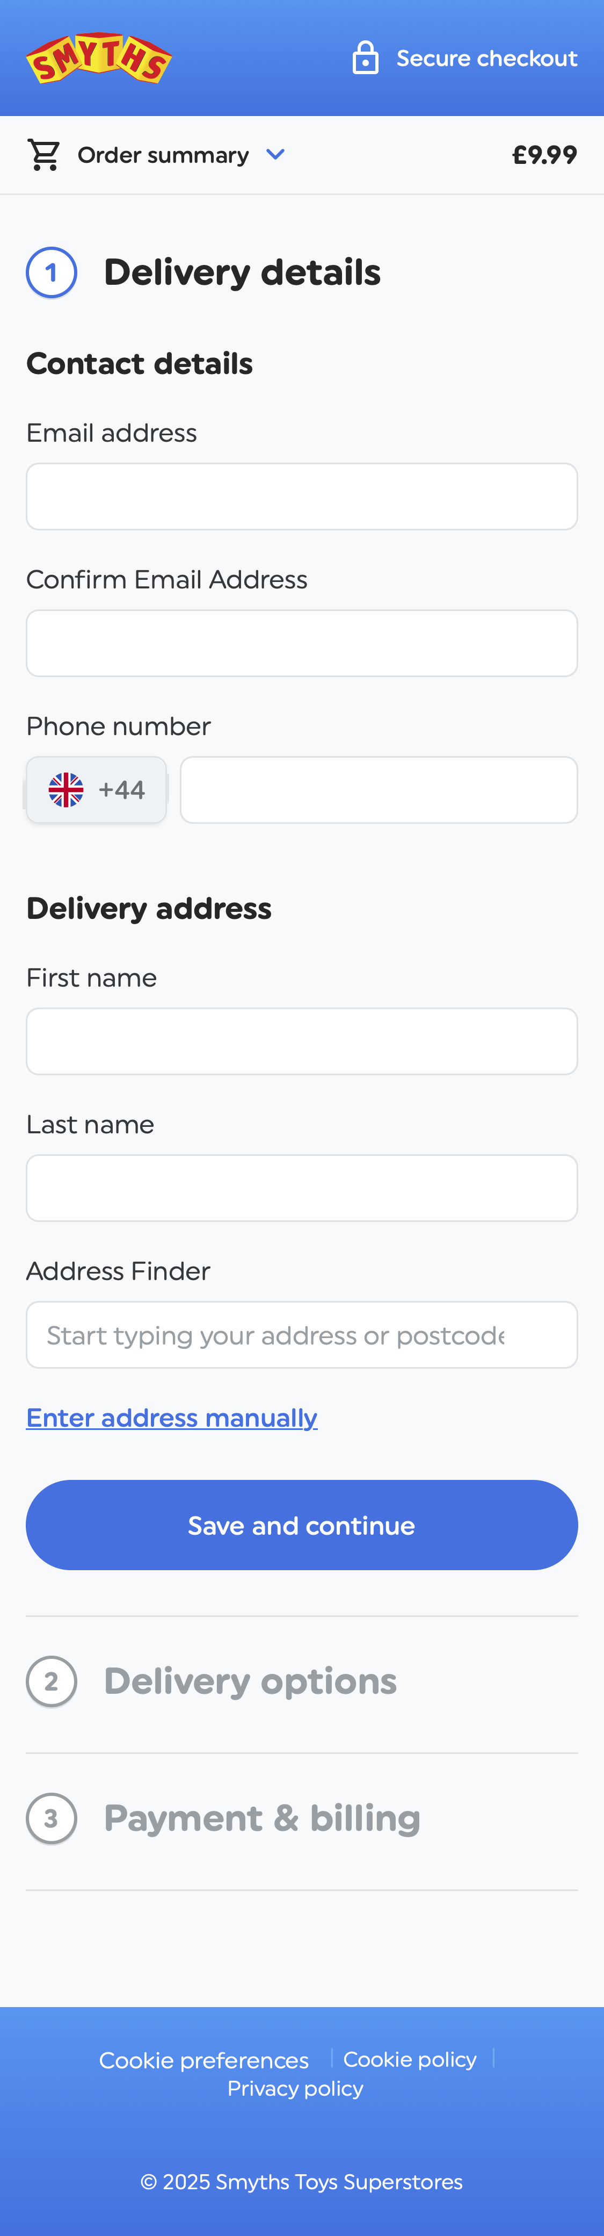
Task: Click the secure checkout padlock icon
Action: click(x=365, y=58)
